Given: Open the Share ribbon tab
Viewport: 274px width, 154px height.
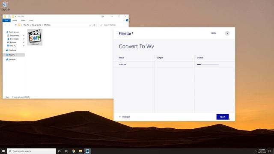Looking at the screenshot, I should tap(23, 21).
